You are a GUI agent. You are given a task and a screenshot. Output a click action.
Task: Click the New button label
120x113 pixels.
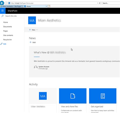point(34,30)
